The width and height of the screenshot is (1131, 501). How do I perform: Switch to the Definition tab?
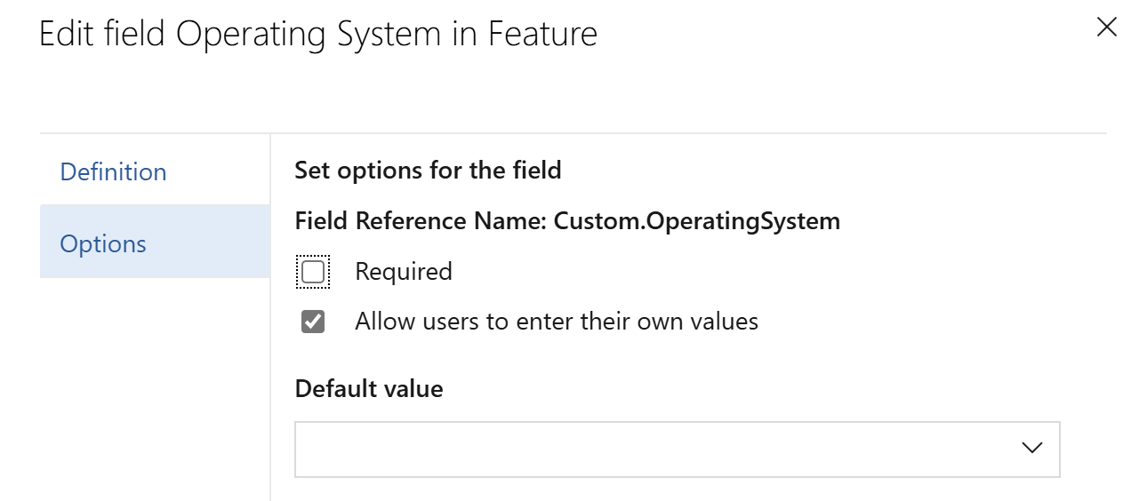click(x=113, y=171)
